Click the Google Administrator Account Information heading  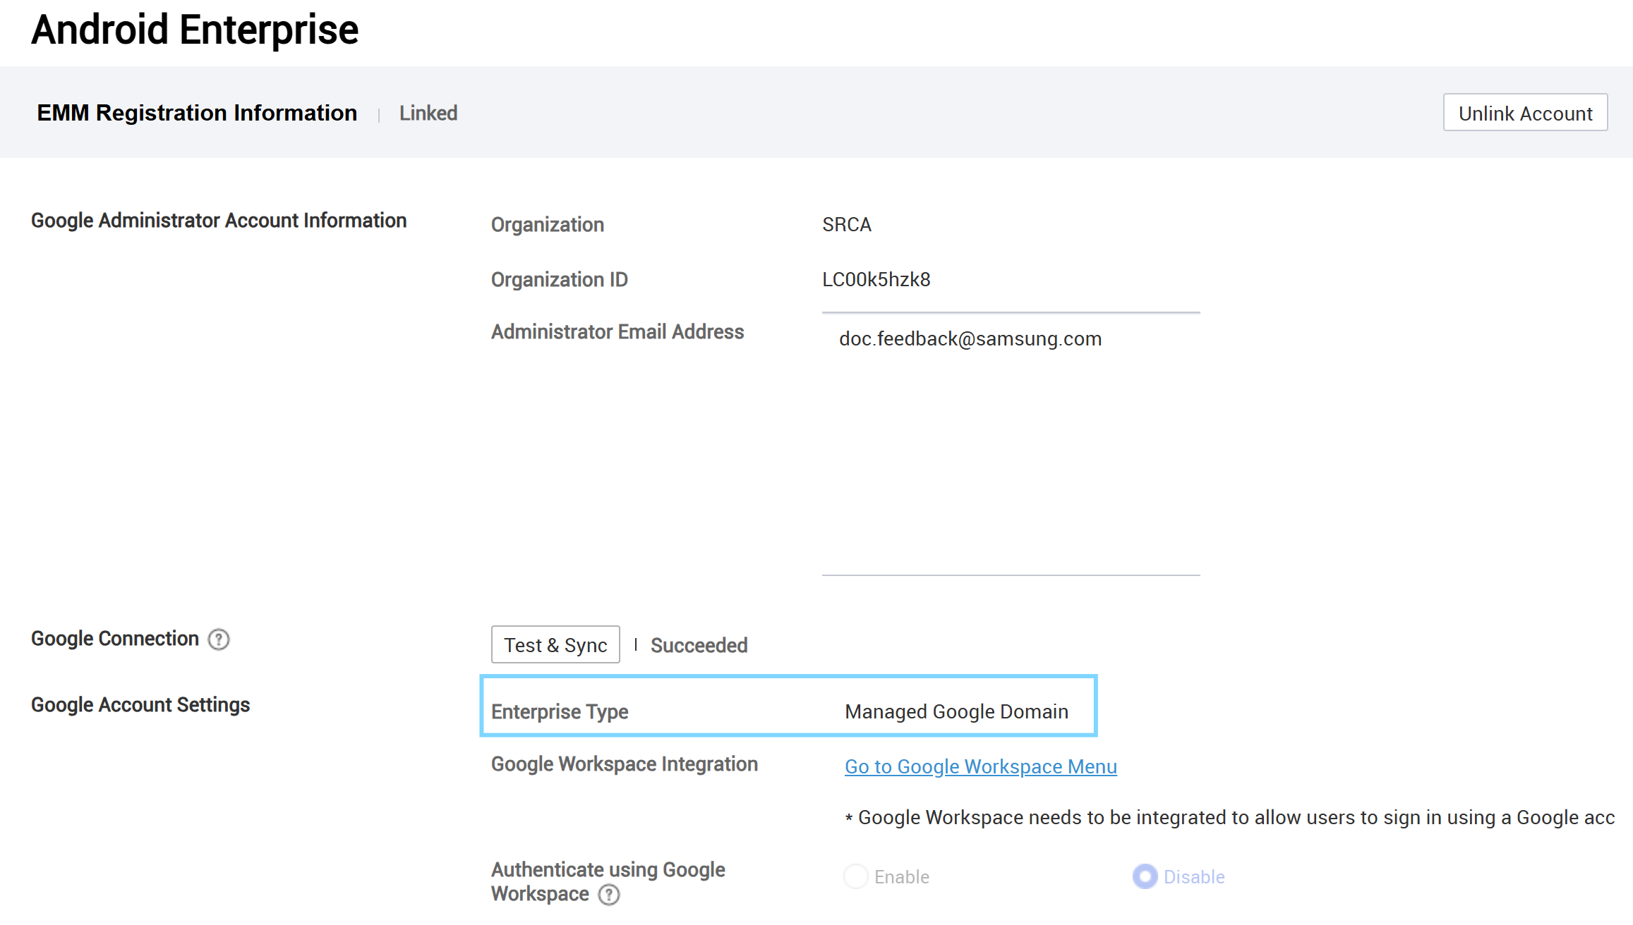[219, 221]
